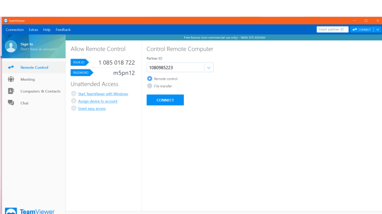Screen dimensions: 382x214
Task: Click the small CONNECT button in top toolbar
Action: pos(362,30)
